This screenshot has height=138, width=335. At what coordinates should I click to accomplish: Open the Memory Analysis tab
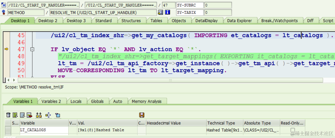(x=146, y=101)
